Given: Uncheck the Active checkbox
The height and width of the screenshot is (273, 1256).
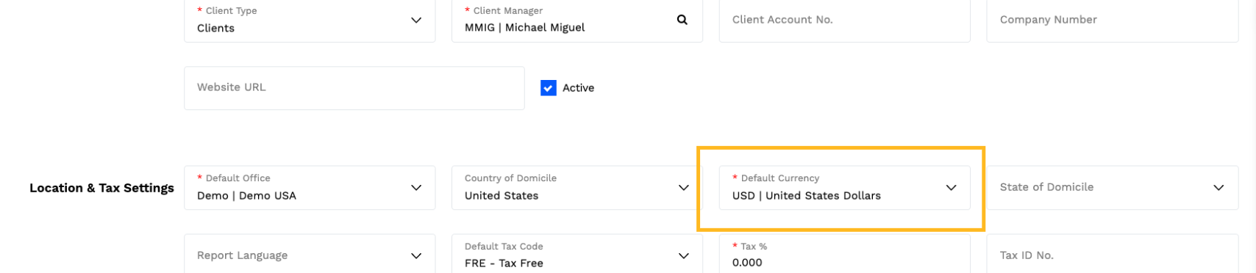Looking at the screenshot, I should 548,88.
